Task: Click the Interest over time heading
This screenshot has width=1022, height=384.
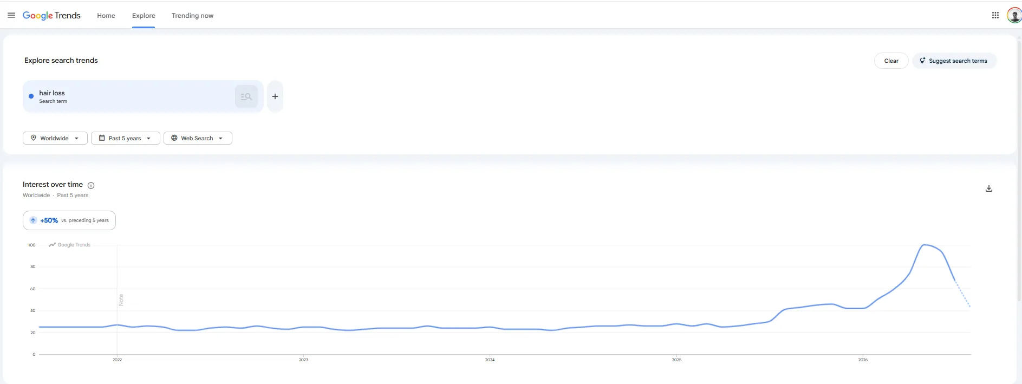Action: pos(53,184)
